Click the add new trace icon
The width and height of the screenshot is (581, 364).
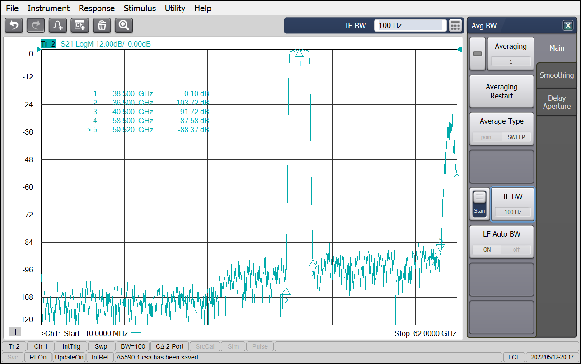tap(58, 25)
